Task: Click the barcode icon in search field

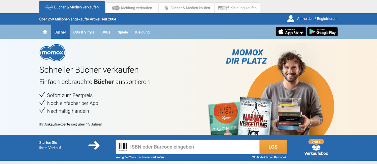Action: click(123, 147)
